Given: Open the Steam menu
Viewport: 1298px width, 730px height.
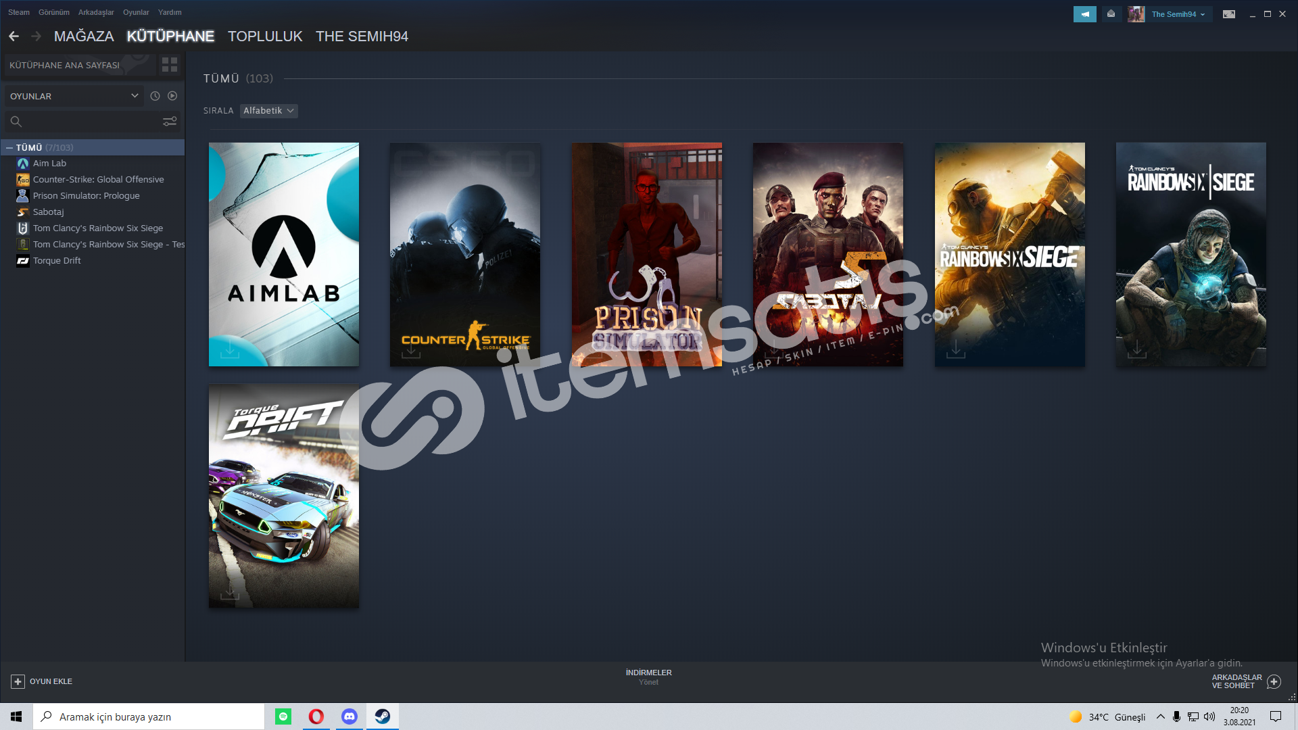Looking at the screenshot, I should (19, 12).
